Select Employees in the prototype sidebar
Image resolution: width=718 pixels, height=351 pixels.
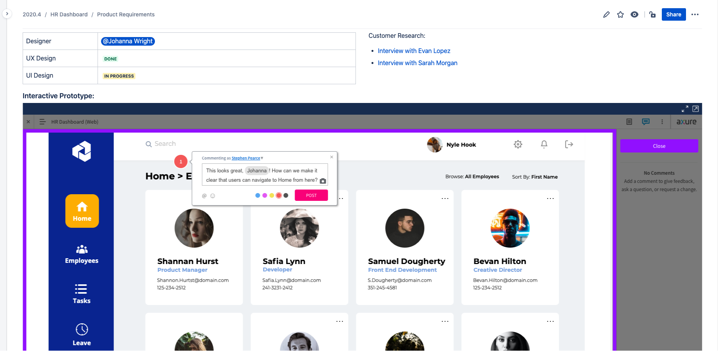[x=82, y=254]
